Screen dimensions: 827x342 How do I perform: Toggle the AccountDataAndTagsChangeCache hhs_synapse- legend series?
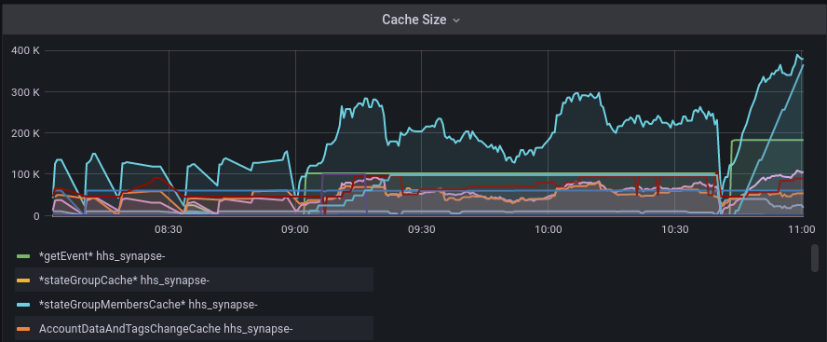(166, 329)
